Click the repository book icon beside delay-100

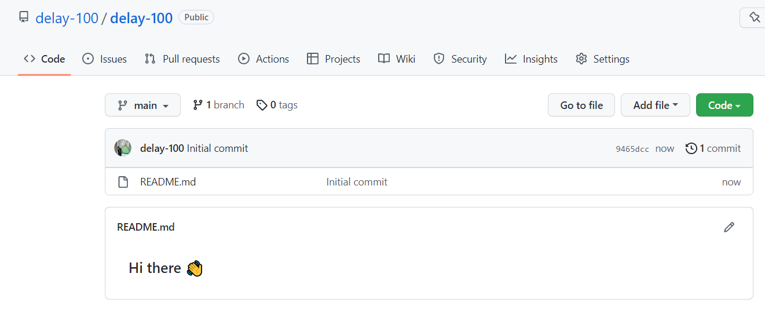(x=24, y=17)
